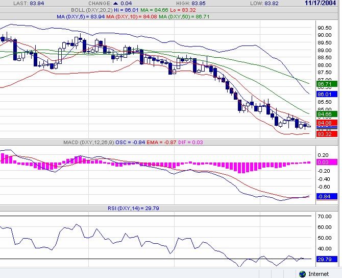Select the MA (DXY,5) legend entry
This screenshot has width=342, height=278.
click(78, 16)
